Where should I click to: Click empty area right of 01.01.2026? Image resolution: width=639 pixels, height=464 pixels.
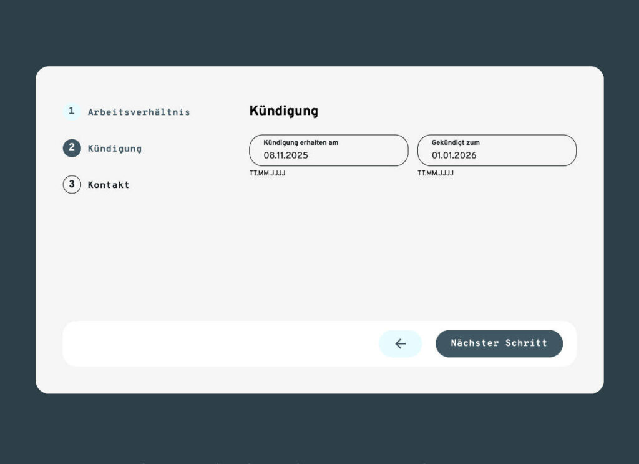[530, 155]
